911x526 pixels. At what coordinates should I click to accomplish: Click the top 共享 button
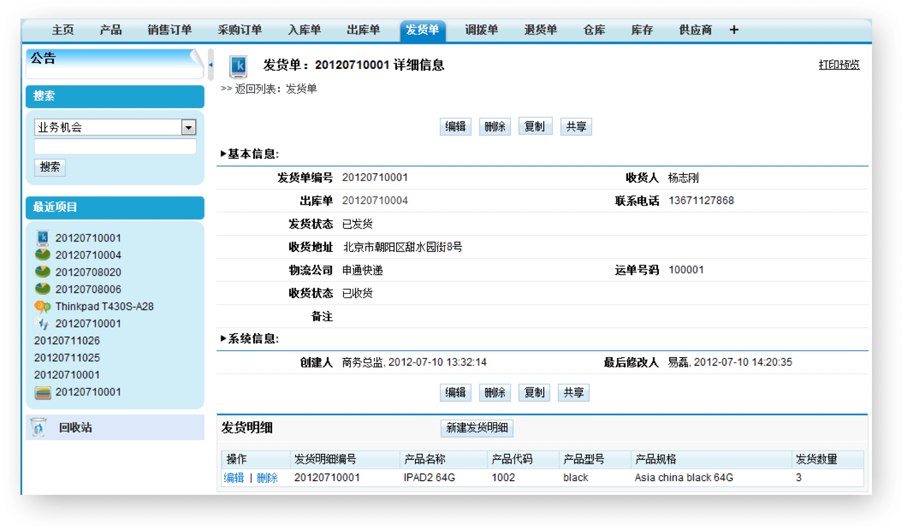click(576, 127)
